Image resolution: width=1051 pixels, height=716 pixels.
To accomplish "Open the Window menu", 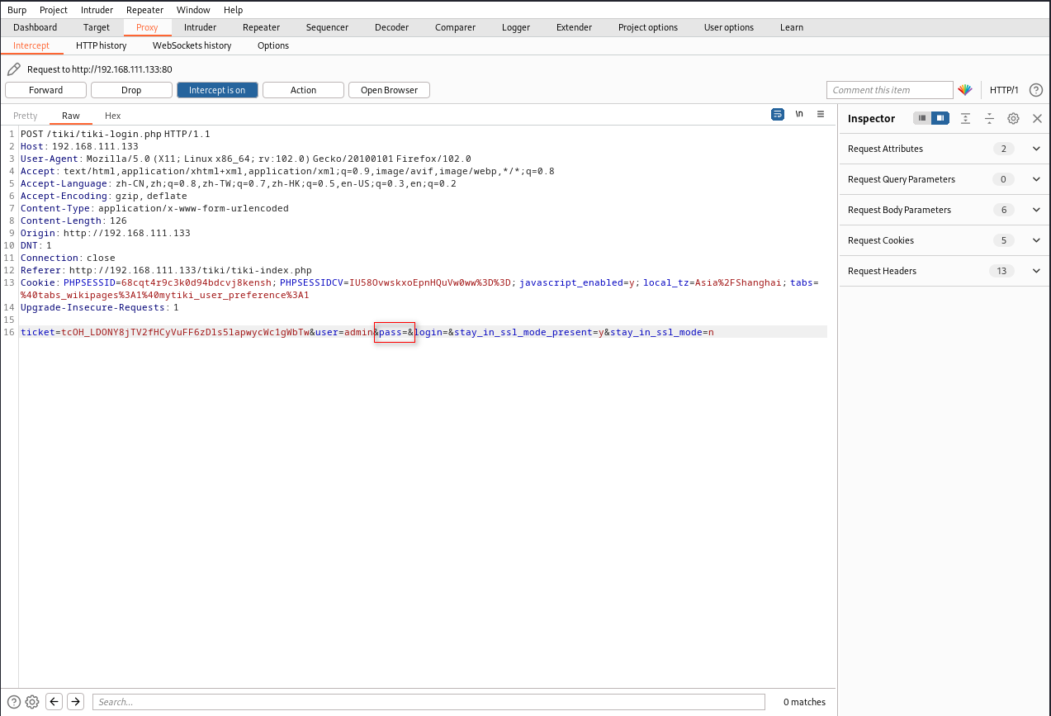I will click(193, 10).
